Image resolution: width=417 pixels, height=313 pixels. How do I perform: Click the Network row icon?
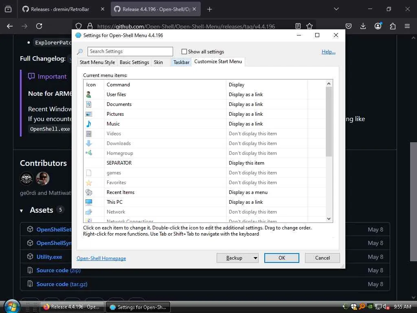(89, 212)
